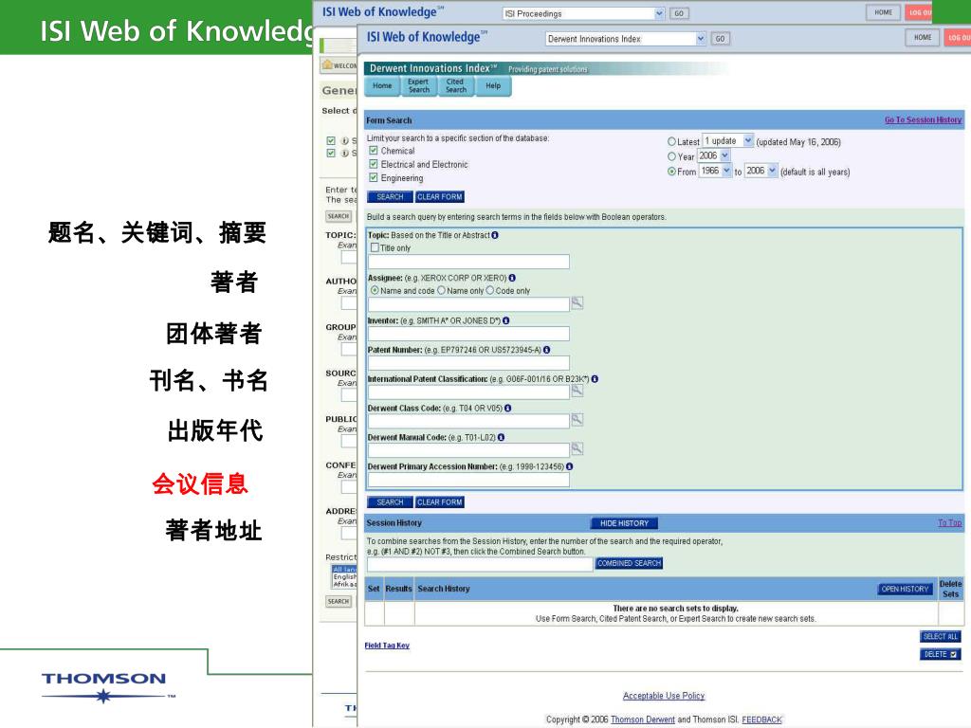Choose Name and code assignee option
This screenshot has height=728, width=971.
(x=375, y=290)
